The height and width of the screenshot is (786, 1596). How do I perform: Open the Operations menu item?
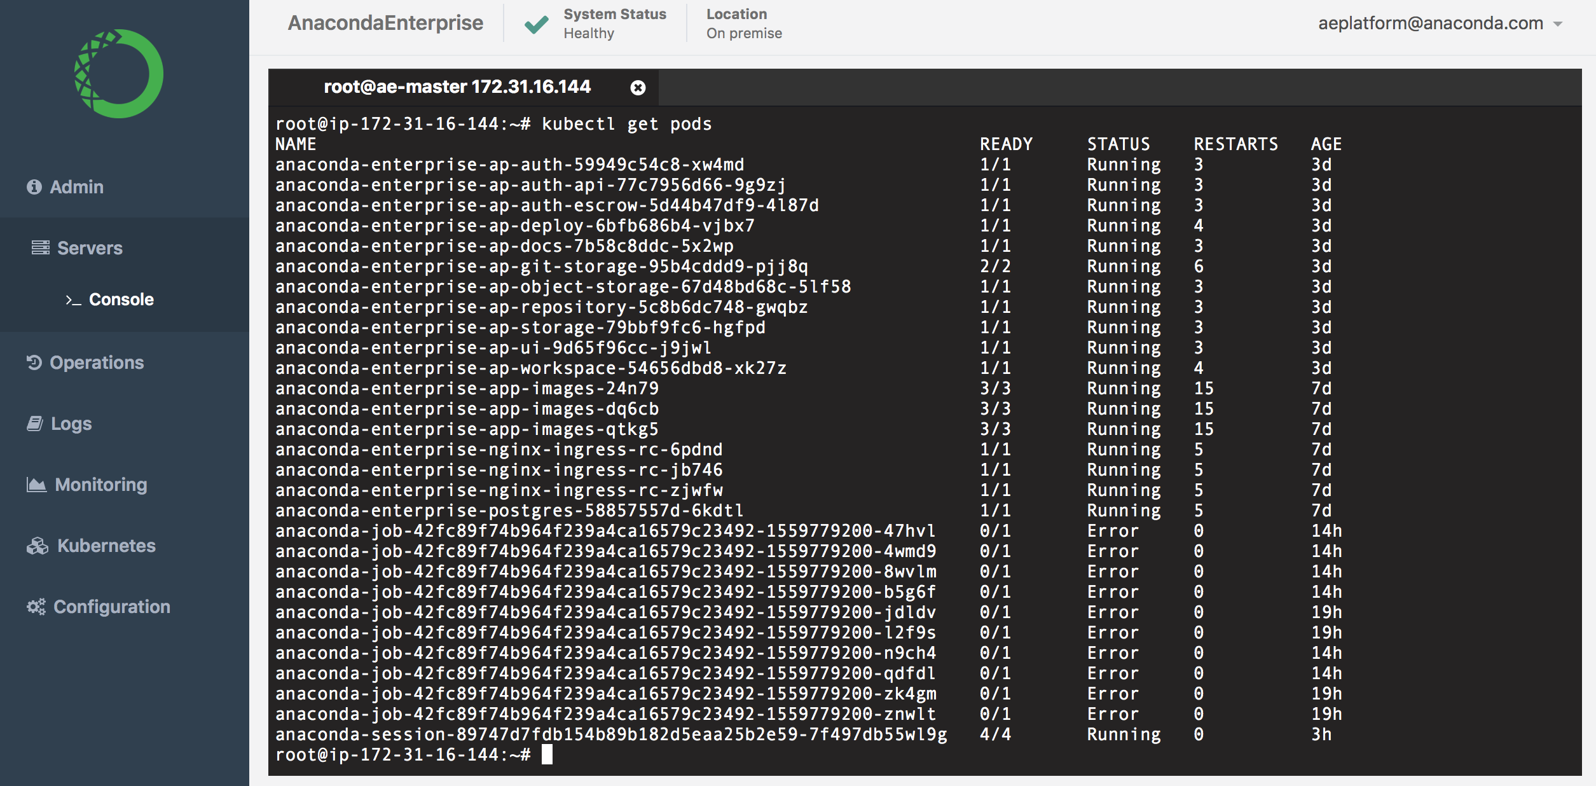point(97,362)
